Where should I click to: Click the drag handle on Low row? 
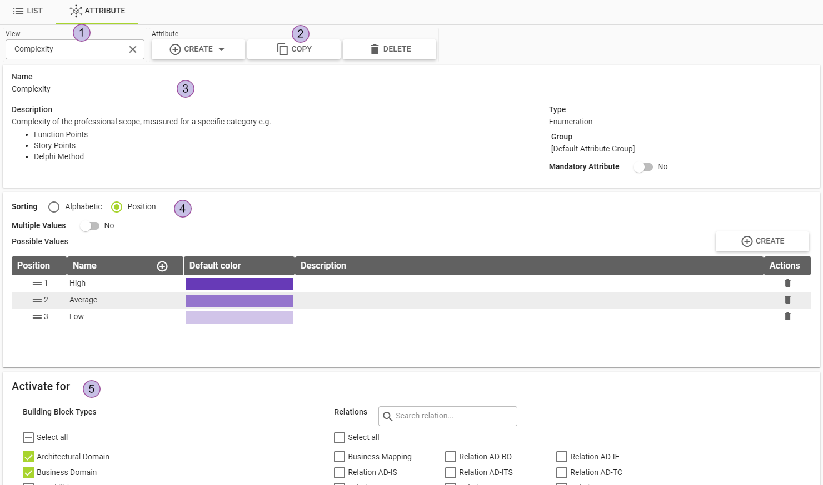[37, 317]
